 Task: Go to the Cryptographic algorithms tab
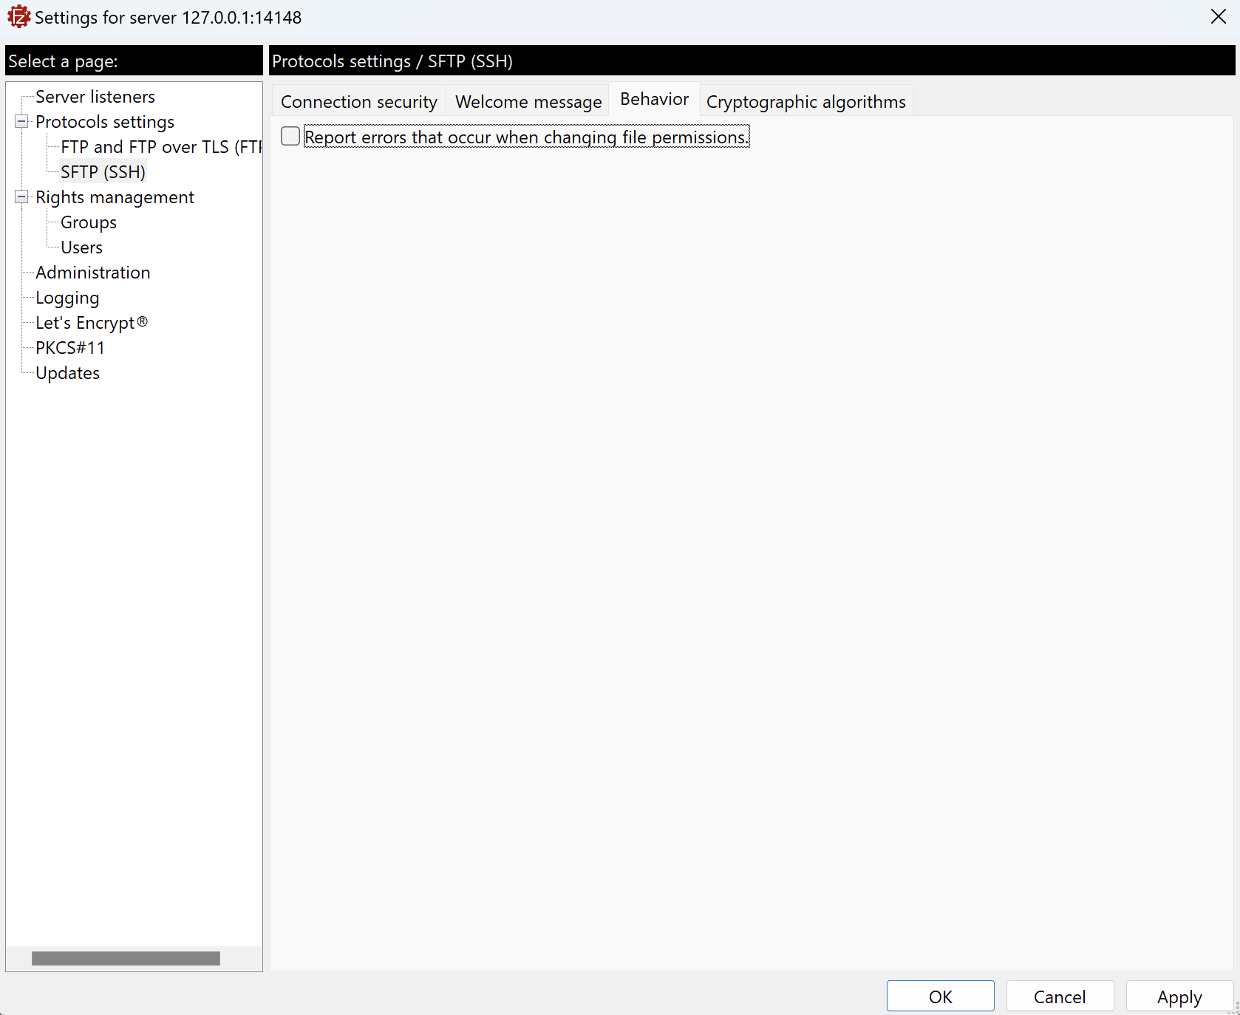tap(805, 102)
